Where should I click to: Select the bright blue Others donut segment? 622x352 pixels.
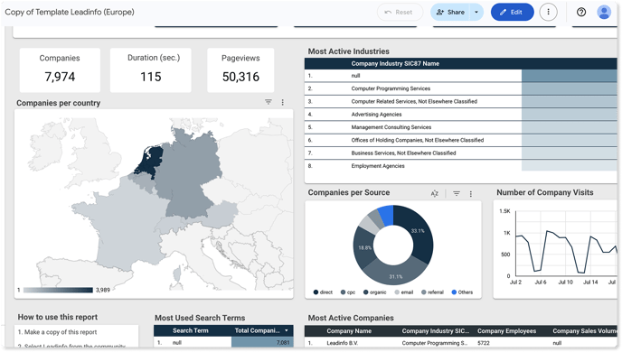[x=386, y=216]
